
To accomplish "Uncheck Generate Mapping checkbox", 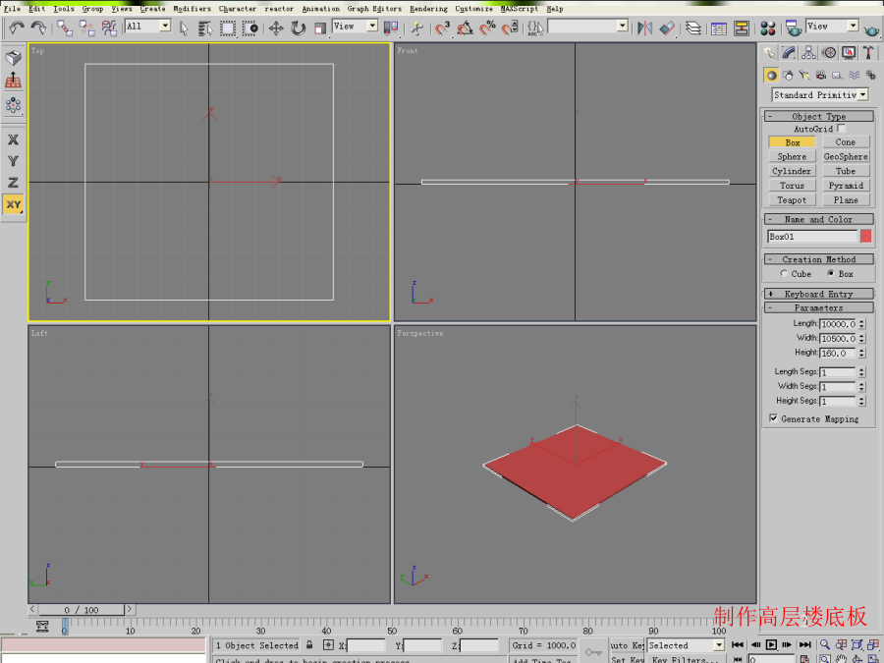I will point(774,418).
